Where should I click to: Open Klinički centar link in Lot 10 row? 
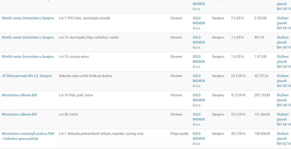(28, 37)
